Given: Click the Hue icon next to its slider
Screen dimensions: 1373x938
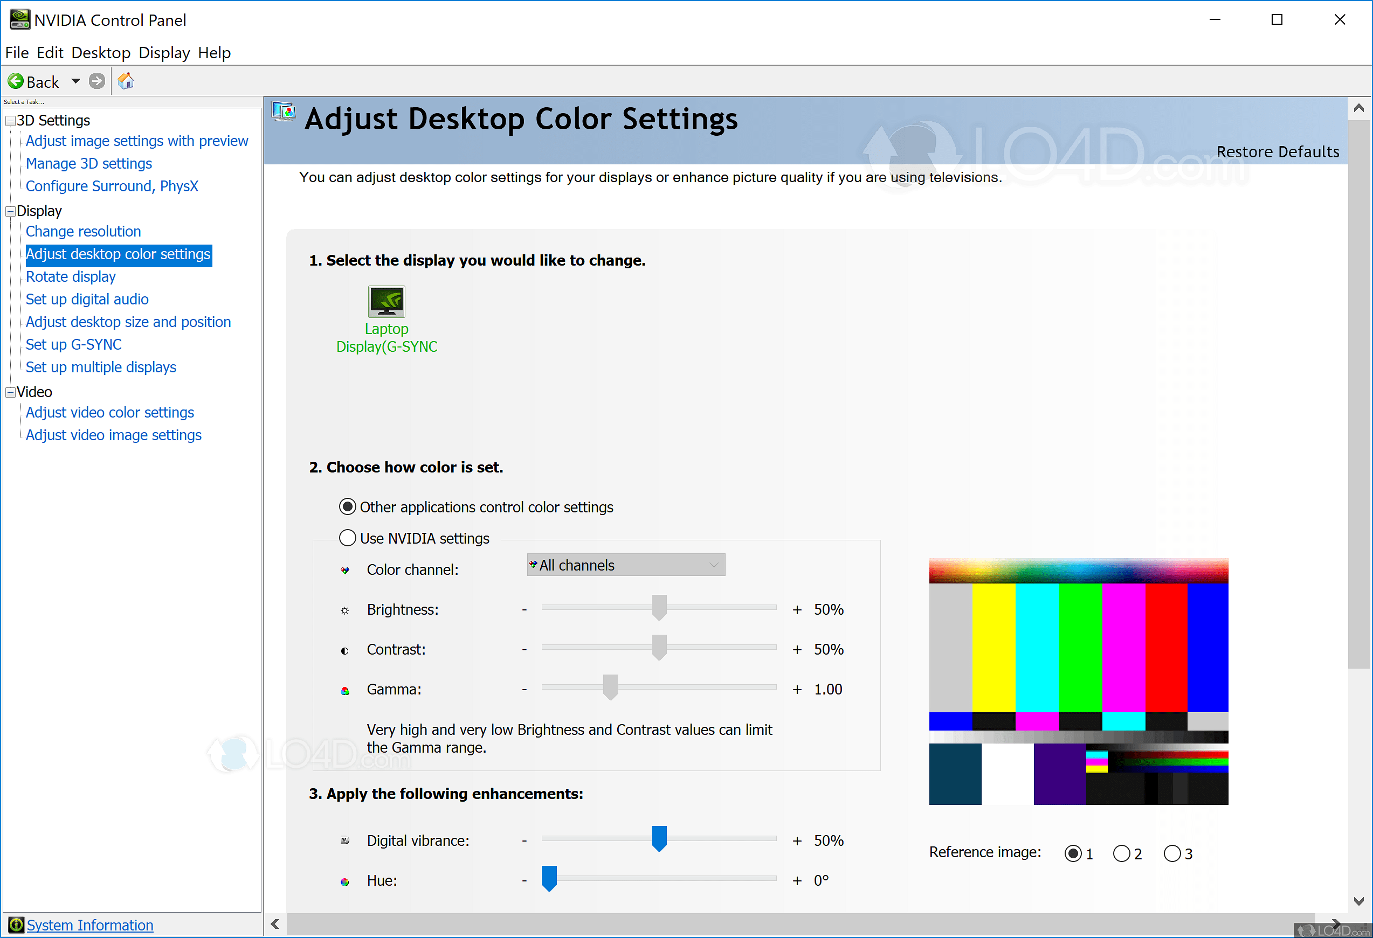Looking at the screenshot, I should pos(345,881).
